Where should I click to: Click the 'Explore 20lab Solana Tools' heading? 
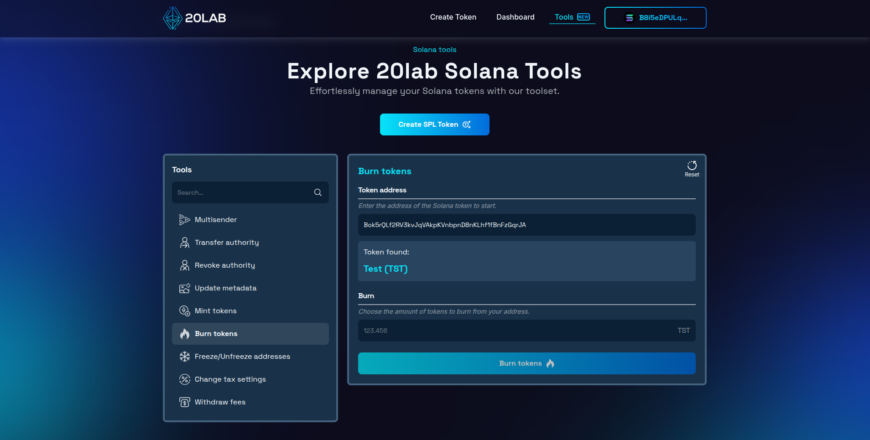click(x=435, y=71)
